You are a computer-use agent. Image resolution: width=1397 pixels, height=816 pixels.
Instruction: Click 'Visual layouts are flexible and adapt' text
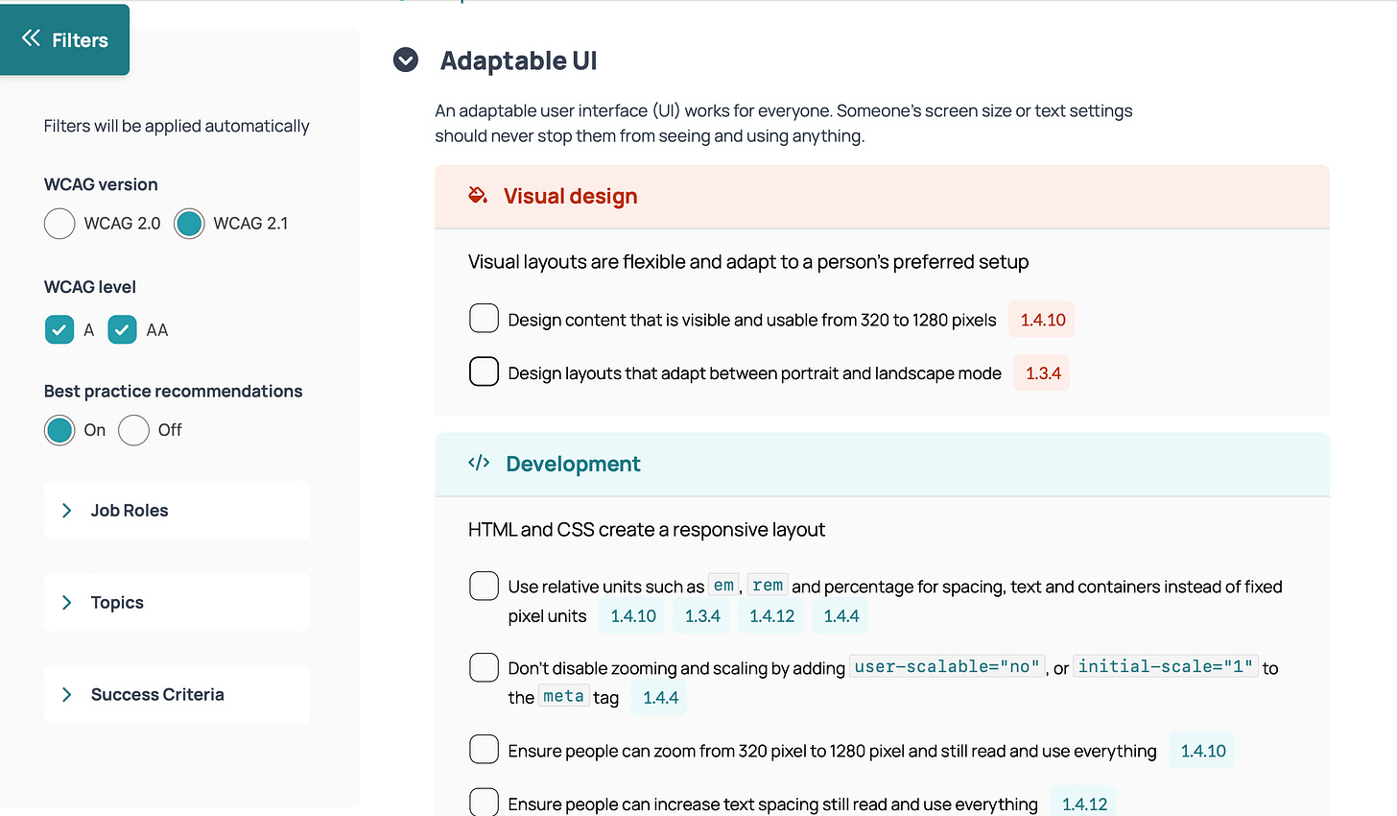click(x=748, y=262)
